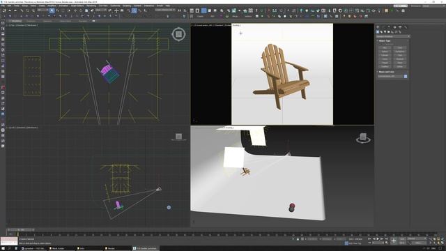Toggle the Selection Lock icon
446x251 pixels.
[x=298, y=239]
